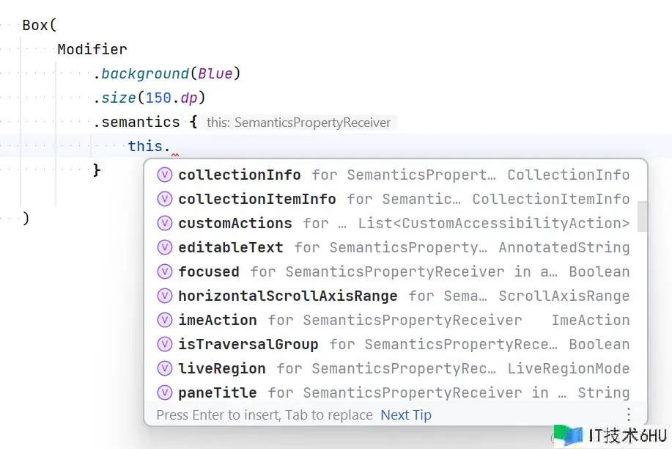
Task: Click the 'this' keyword before the dot
Action: 145,147
